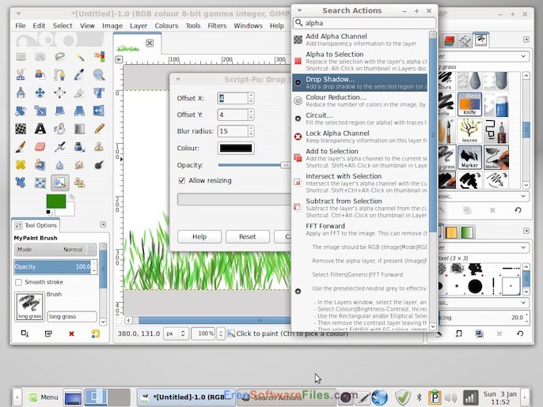Image resolution: width=543 pixels, height=407 pixels.
Task: Select the Text tool
Action: click(40, 129)
